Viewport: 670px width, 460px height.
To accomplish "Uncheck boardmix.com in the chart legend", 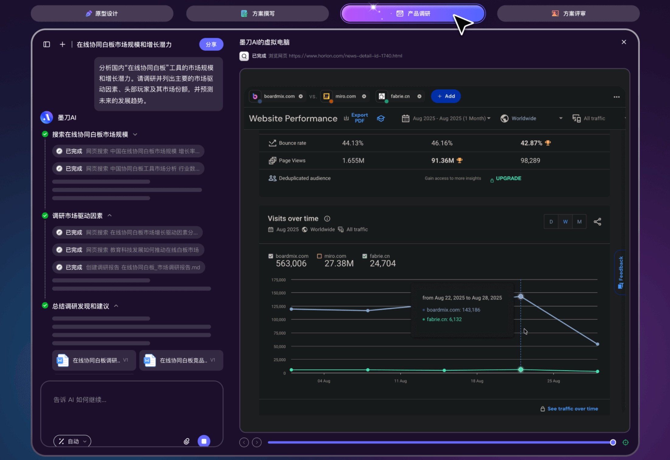I will pos(271,256).
